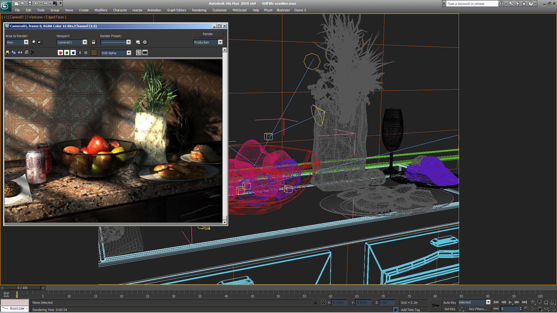Image resolution: width=557 pixels, height=313 pixels.
Task: Click the Render button
Action: [208, 34]
